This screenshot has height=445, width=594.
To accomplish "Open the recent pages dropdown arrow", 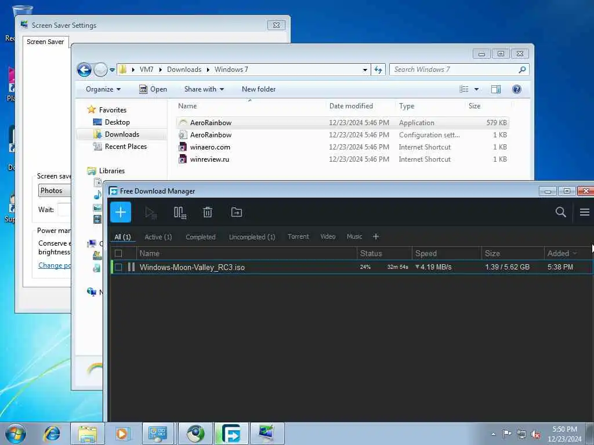I will point(112,70).
